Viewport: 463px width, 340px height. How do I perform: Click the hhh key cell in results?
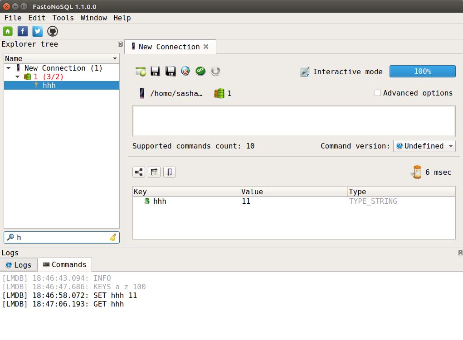coord(186,201)
